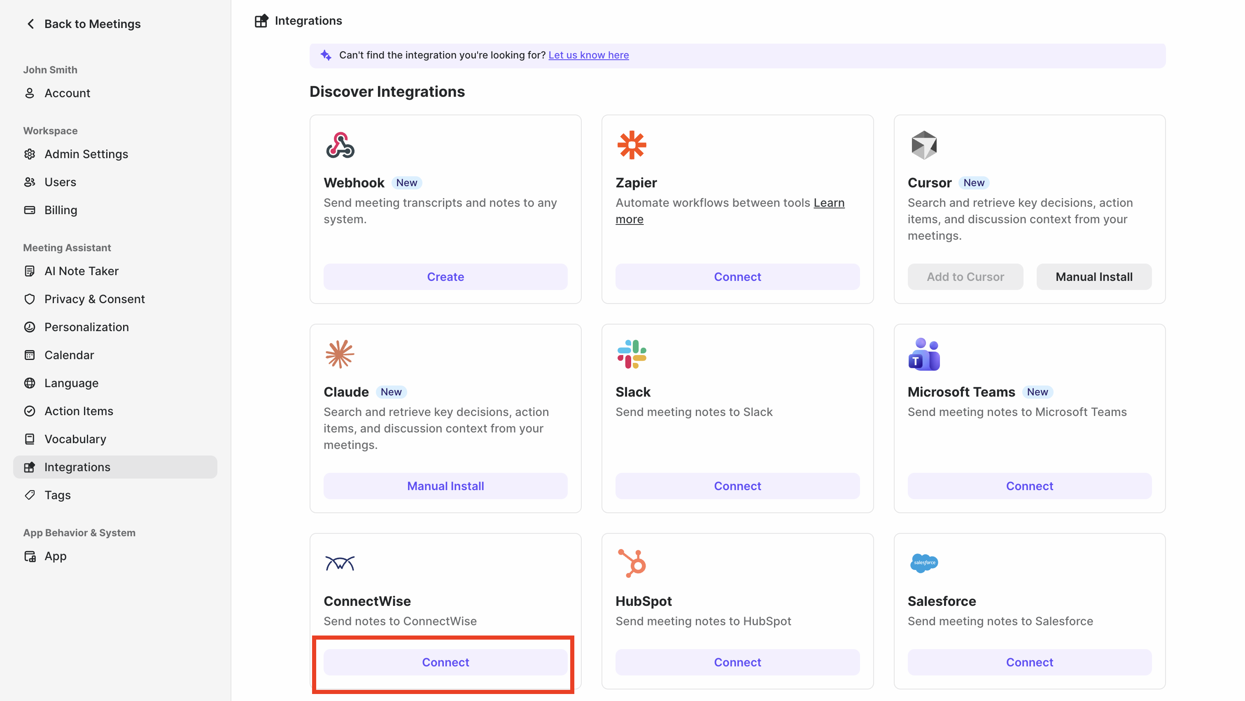
Task: Click the Cursor cube logo
Action: (923, 145)
